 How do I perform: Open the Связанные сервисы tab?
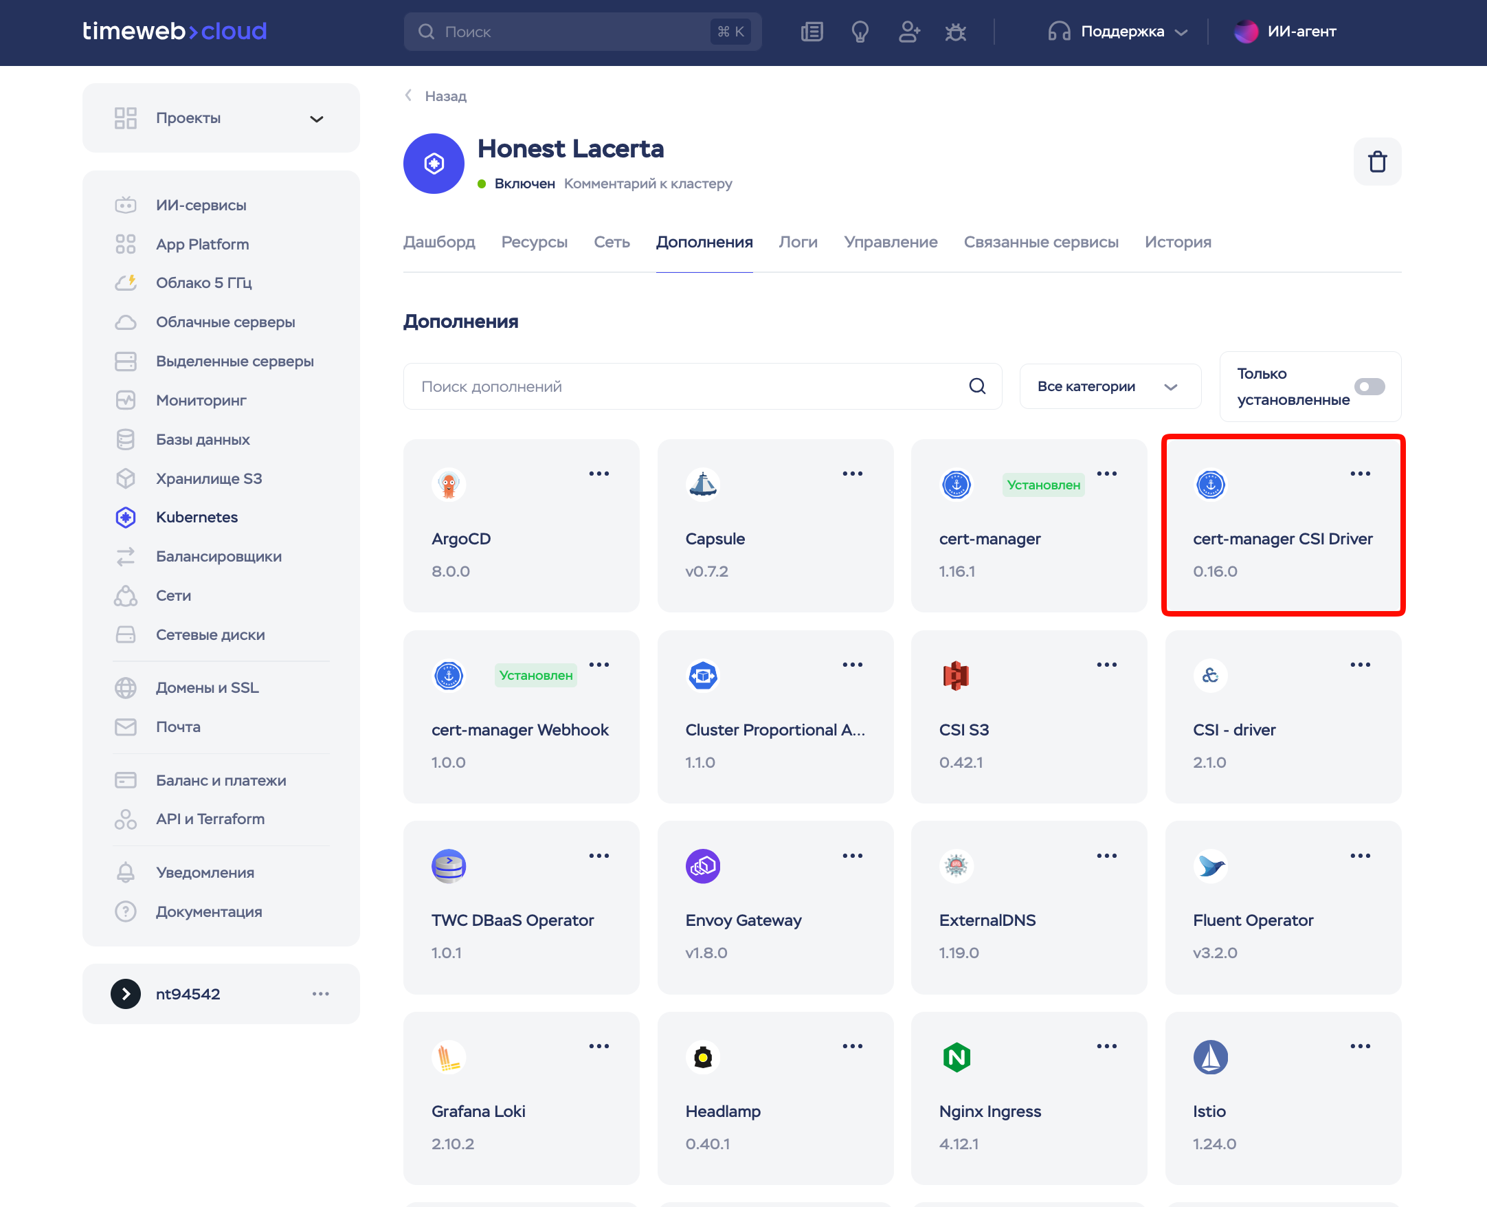tap(1040, 242)
